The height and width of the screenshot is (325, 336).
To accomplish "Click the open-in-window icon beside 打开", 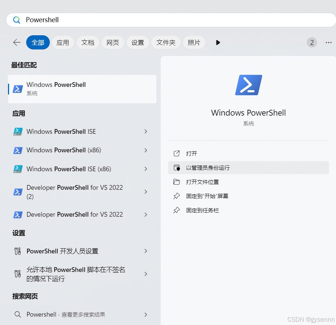I will coord(177,153).
